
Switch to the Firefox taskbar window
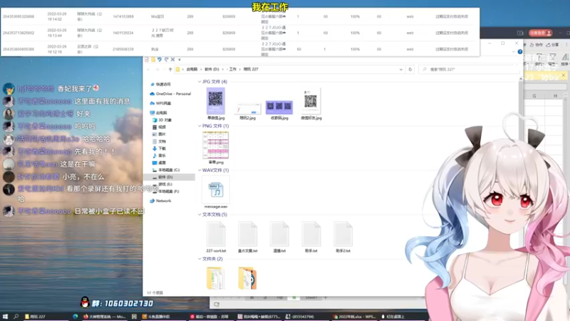pos(104,317)
